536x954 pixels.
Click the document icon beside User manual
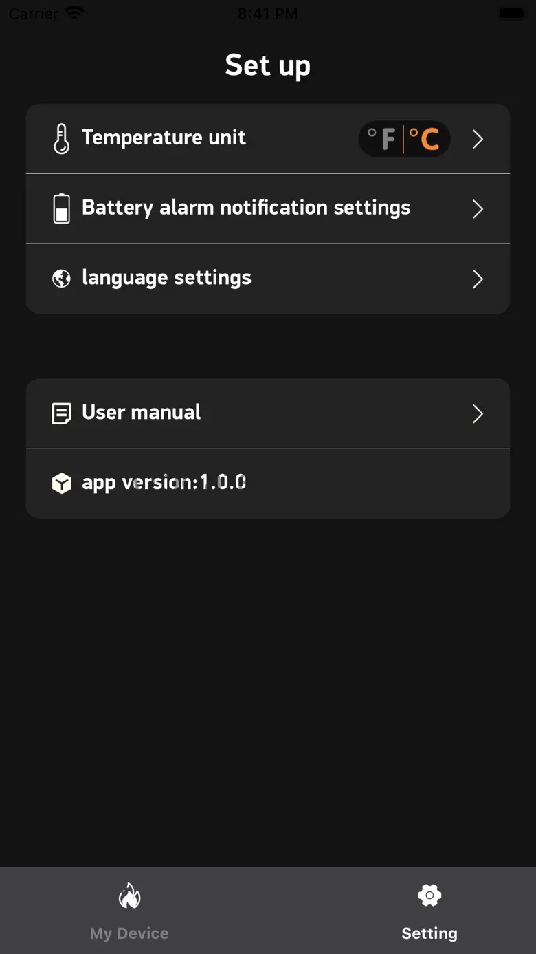(61, 413)
